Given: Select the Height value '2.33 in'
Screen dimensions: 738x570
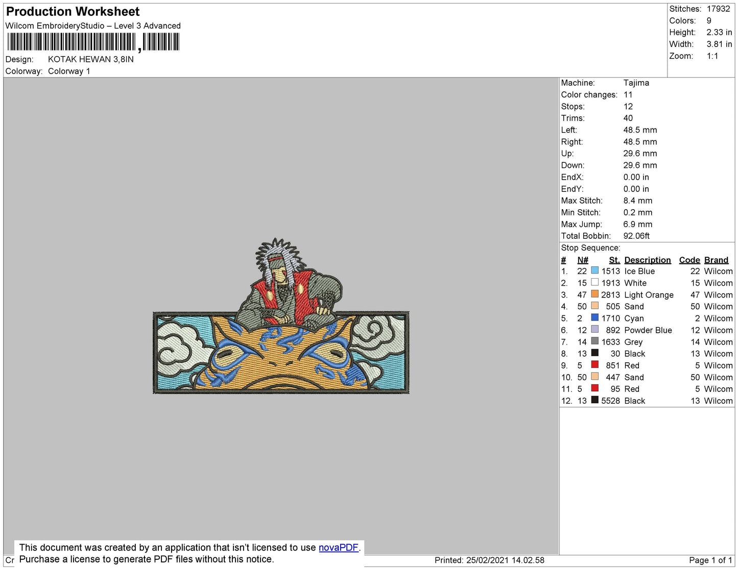Looking at the screenshot, I should coord(719,32).
